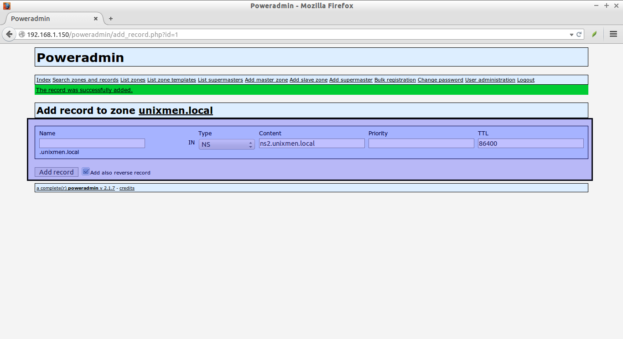
Task: Close the Firefox window
Action: (616, 5)
